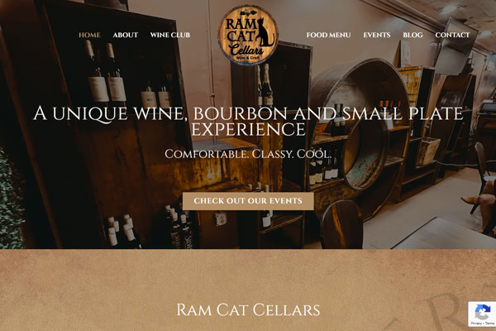Click the black cat silhouette in logo

(265, 32)
